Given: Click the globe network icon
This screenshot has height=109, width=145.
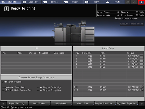Looking at the screenshot, I should coord(128,2).
